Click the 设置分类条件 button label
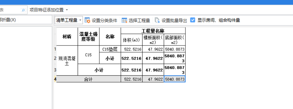The image size is (293, 109). 104,20
